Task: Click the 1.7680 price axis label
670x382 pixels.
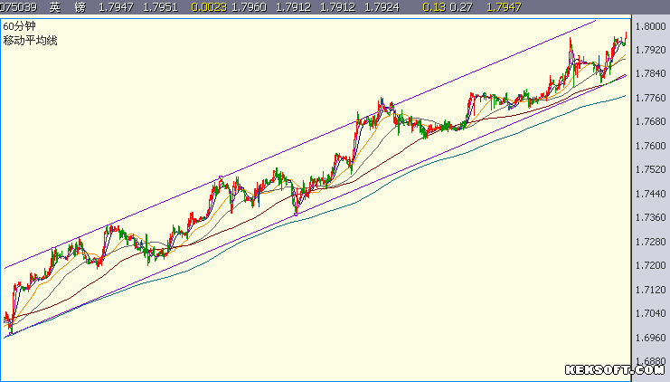Action: point(650,122)
